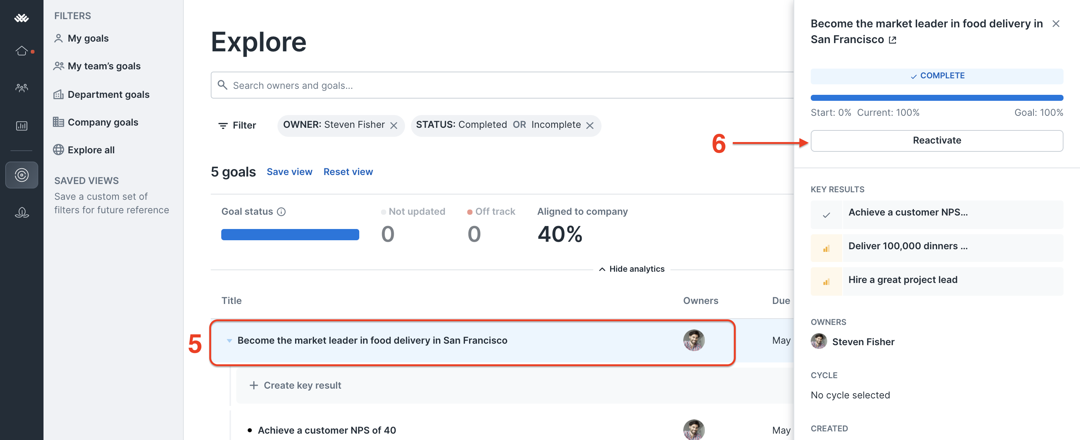The width and height of the screenshot is (1080, 440).
Task: Collapse the market leader goal row arrow
Action: (229, 340)
